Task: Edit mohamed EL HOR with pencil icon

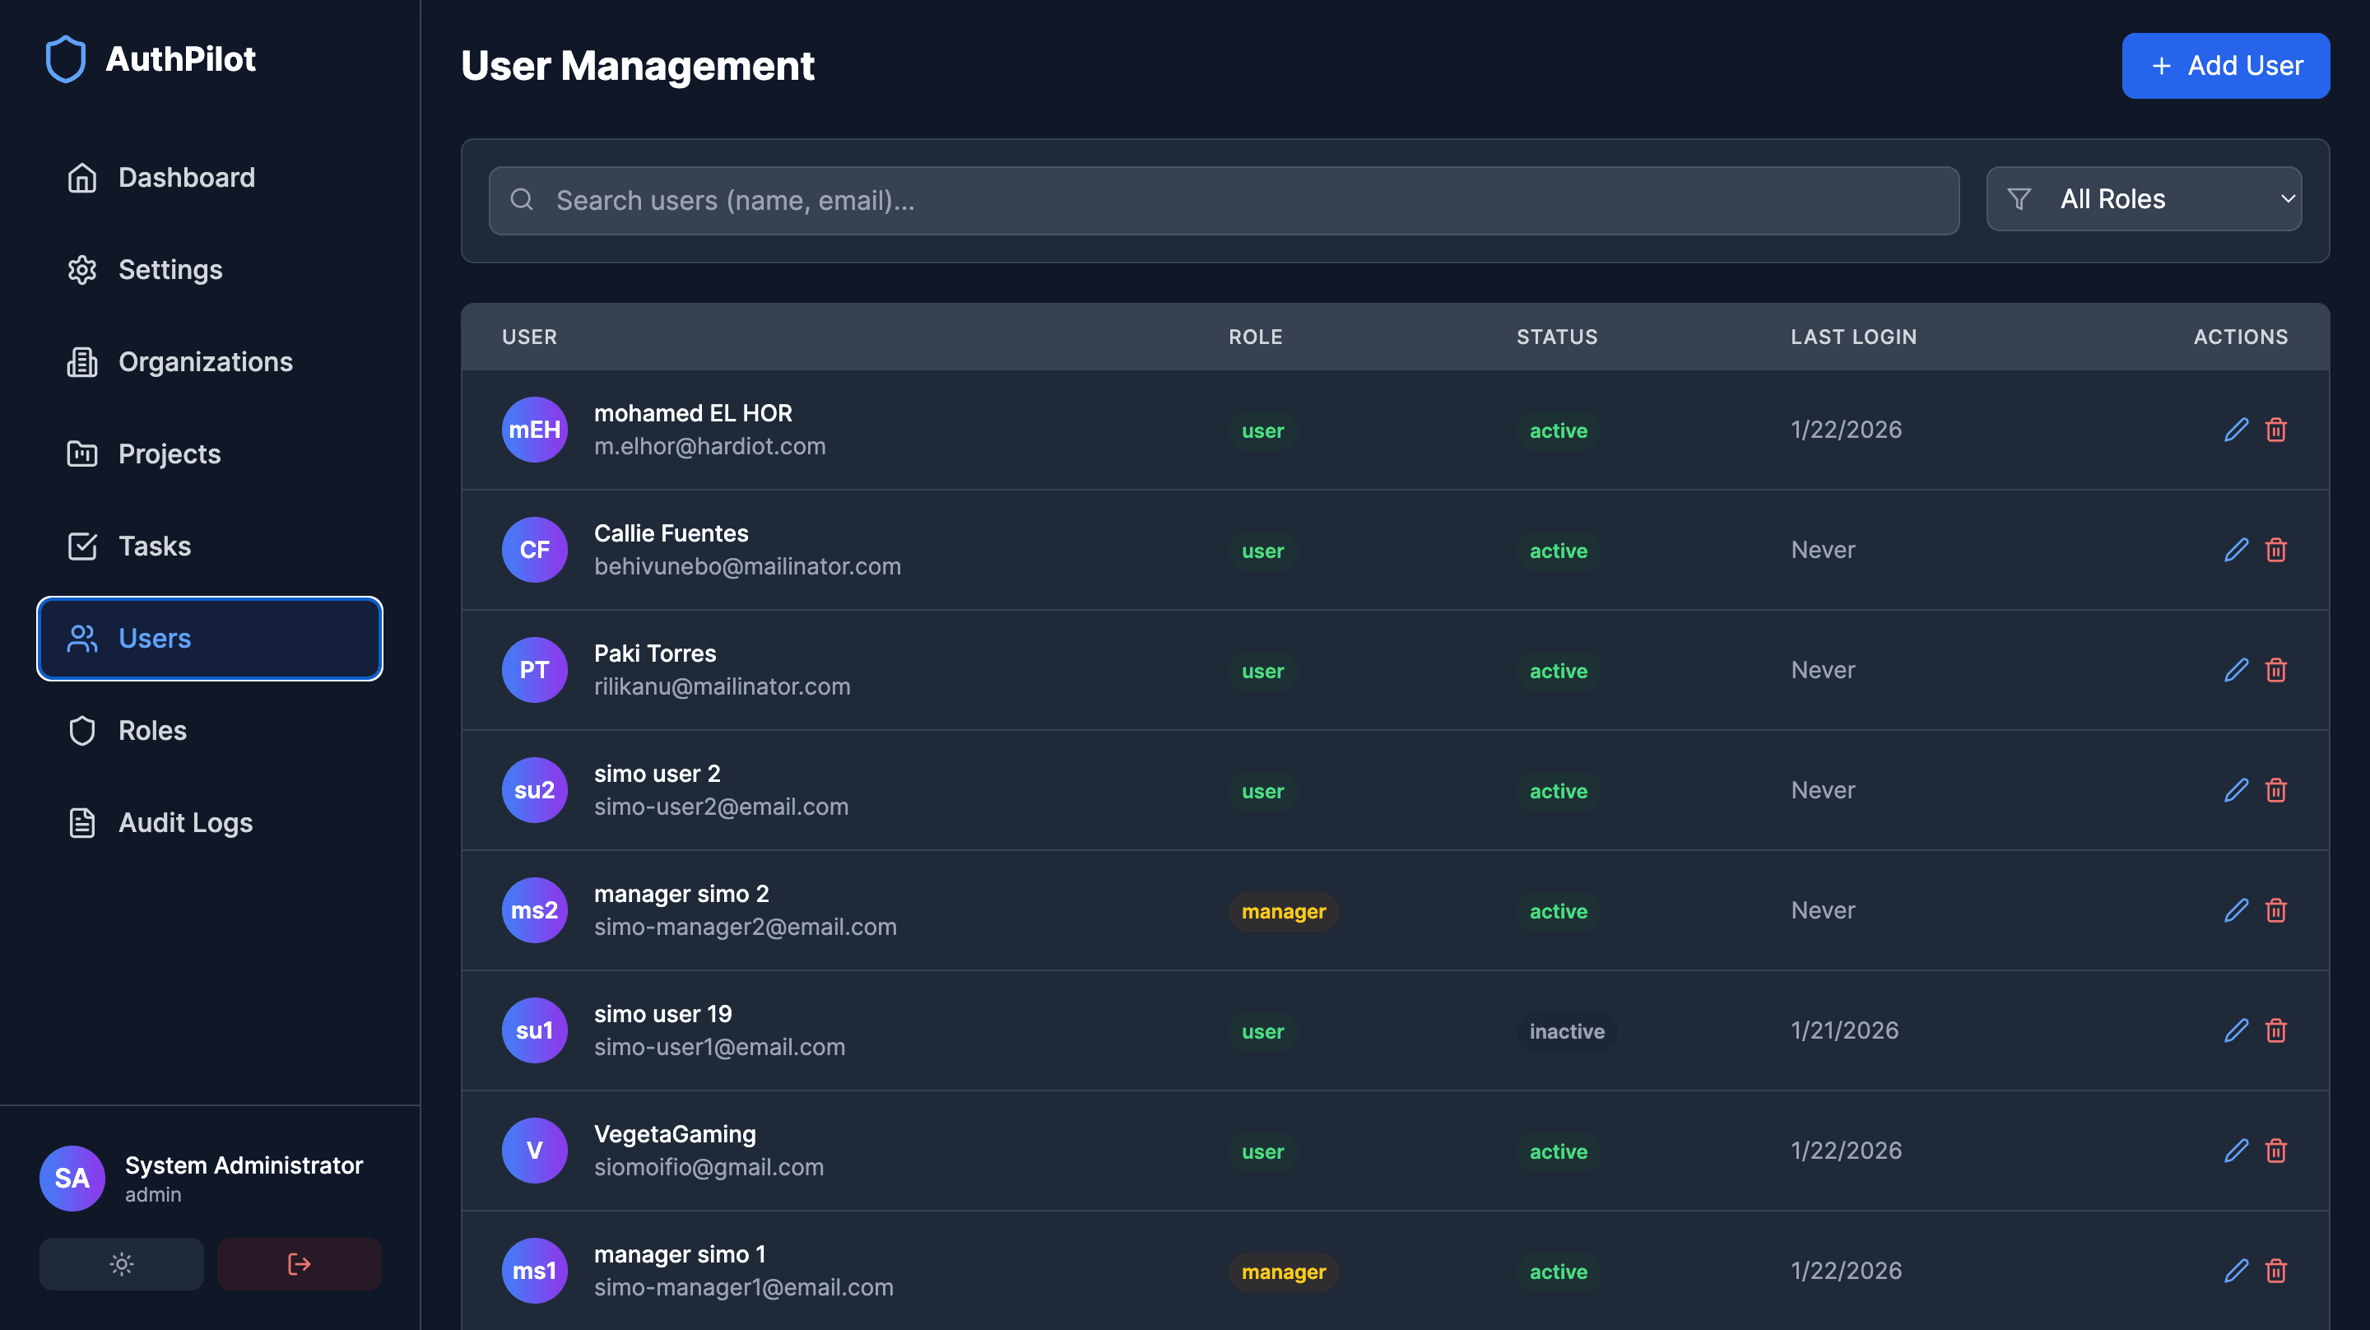Action: pyautogui.click(x=2236, y=430)
